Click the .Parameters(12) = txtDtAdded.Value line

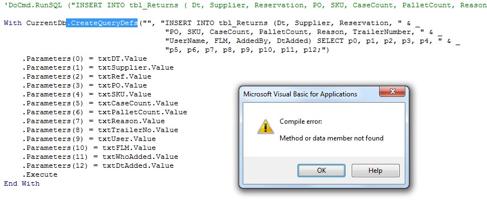[x=97, y=166]
